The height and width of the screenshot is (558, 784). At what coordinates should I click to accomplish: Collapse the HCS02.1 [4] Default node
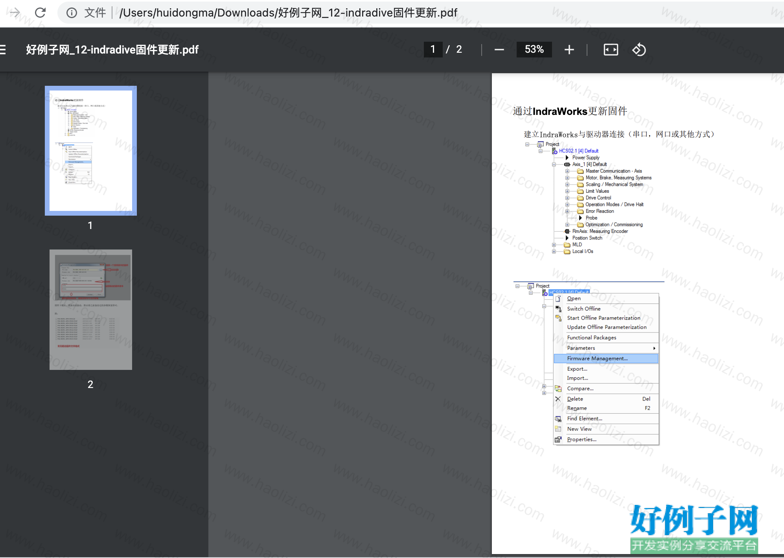[x=541, y=151]
